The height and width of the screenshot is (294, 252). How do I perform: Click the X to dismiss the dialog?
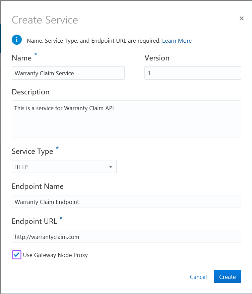coord(242,18)
